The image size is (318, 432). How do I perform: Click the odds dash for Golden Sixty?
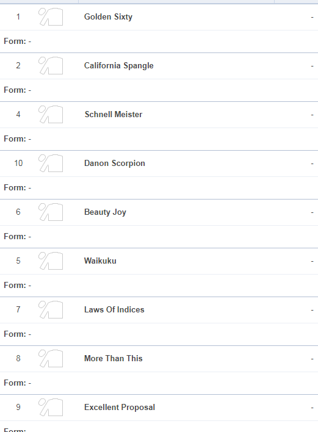[313, 17]
